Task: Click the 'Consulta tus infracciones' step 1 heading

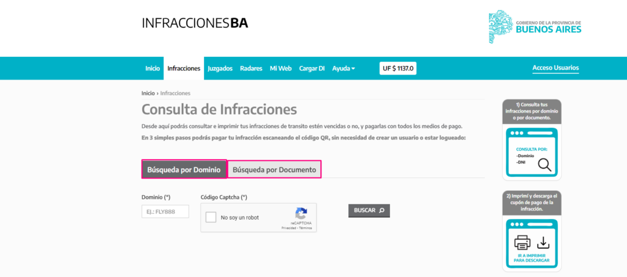Action: [532, 111]
